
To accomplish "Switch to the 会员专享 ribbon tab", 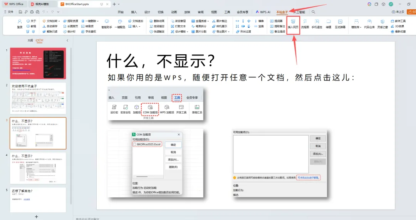I will (x=243, y=12).
